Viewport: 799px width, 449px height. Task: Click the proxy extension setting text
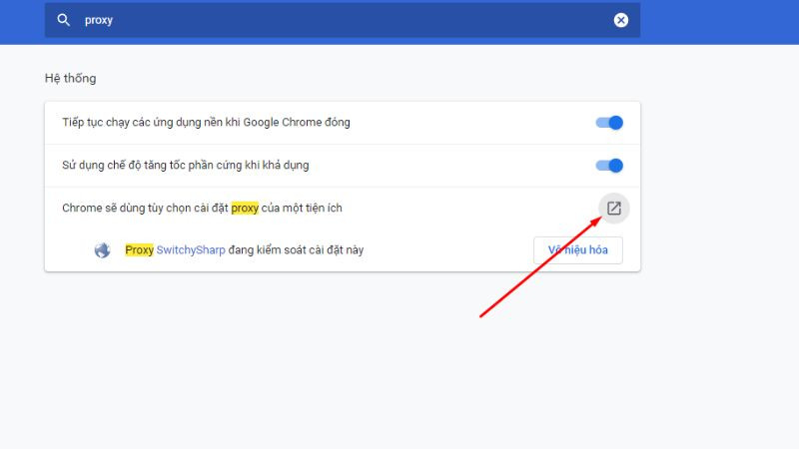coord(202,209)
